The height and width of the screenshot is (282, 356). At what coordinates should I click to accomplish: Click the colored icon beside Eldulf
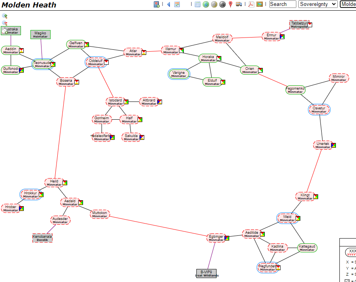[223, 82]
